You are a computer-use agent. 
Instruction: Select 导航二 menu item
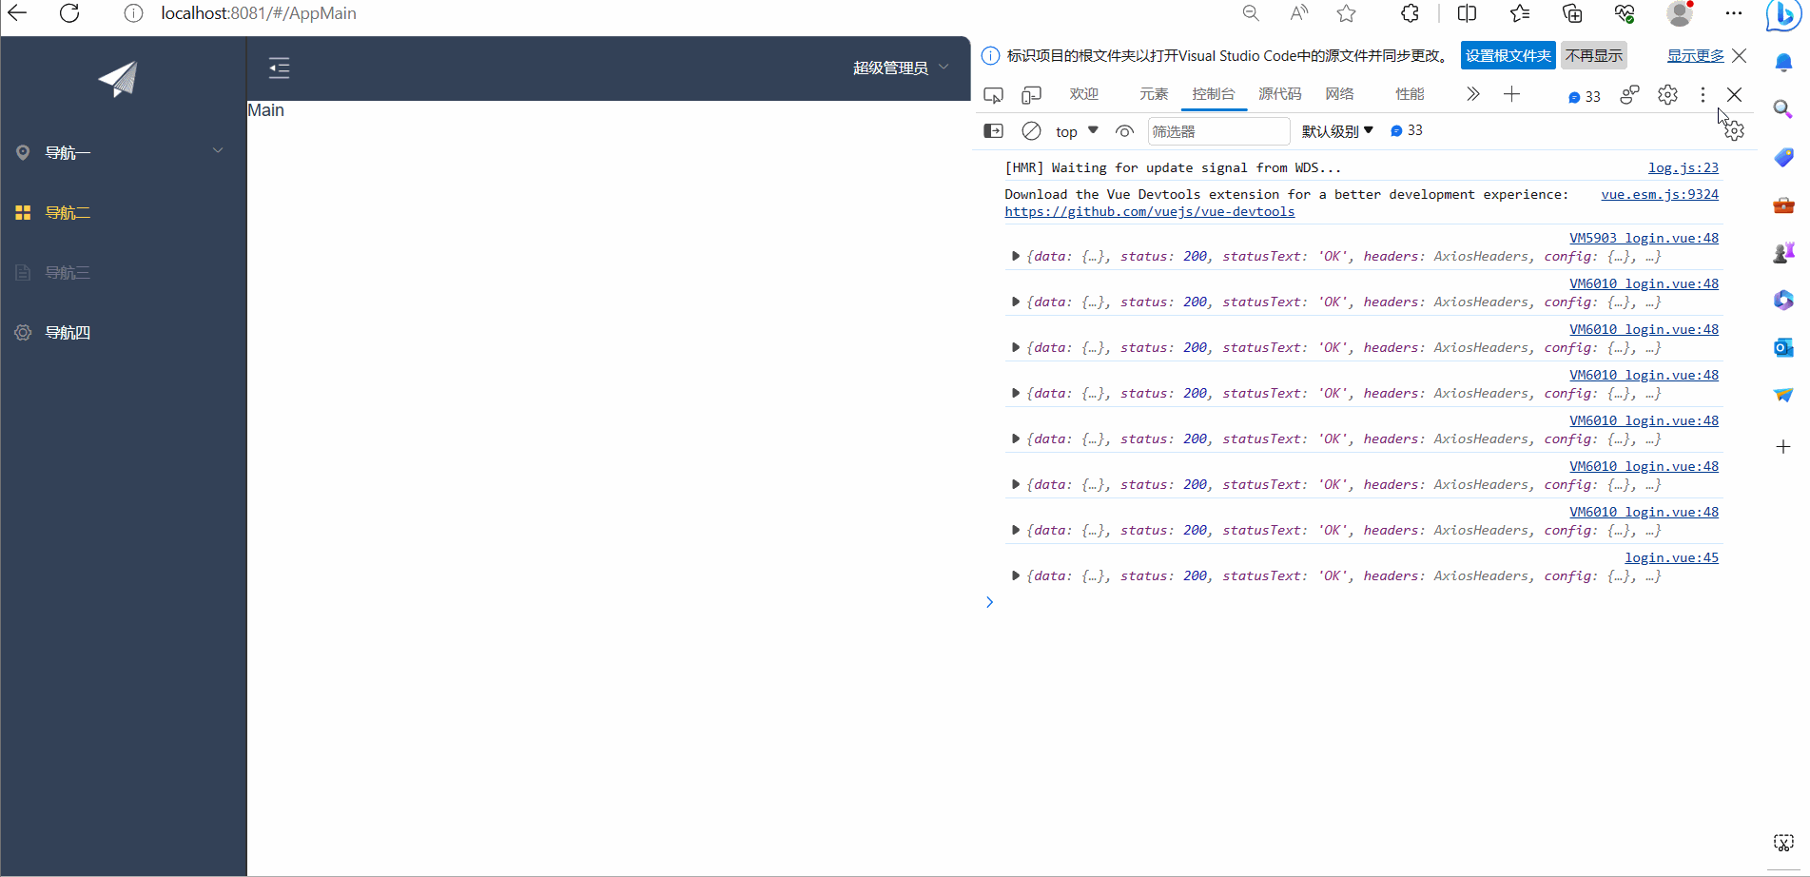(124, 212)
